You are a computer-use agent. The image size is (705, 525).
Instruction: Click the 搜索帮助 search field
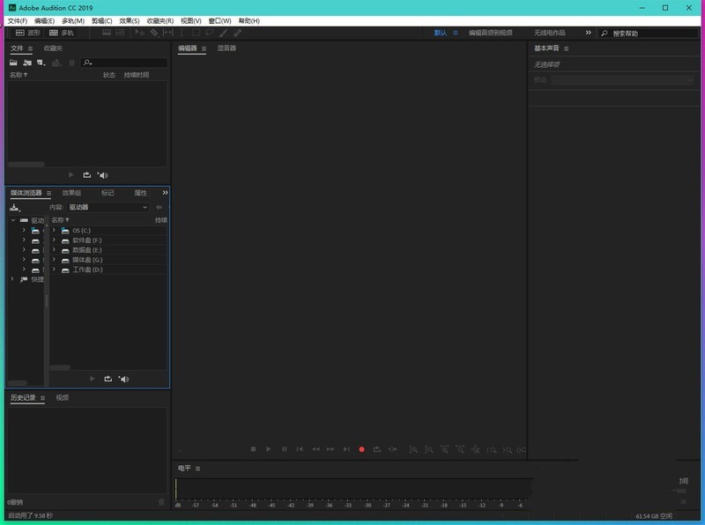(x=650, y=33)
